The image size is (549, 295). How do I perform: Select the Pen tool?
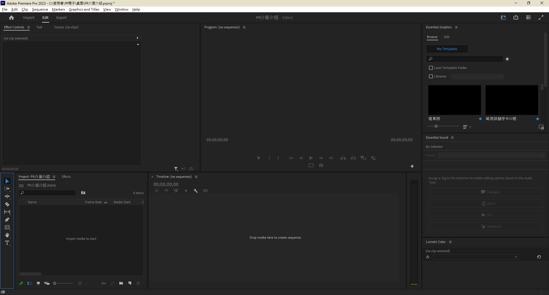click(x=7, y=220)
